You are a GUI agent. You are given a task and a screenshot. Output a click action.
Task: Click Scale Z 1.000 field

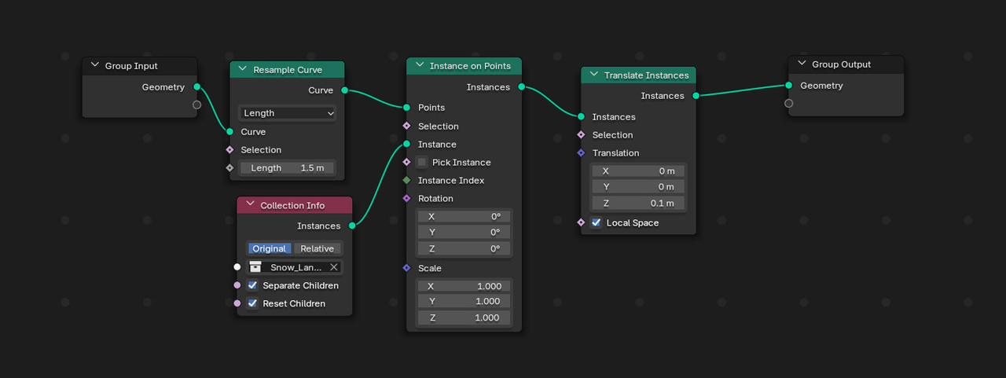464,317
